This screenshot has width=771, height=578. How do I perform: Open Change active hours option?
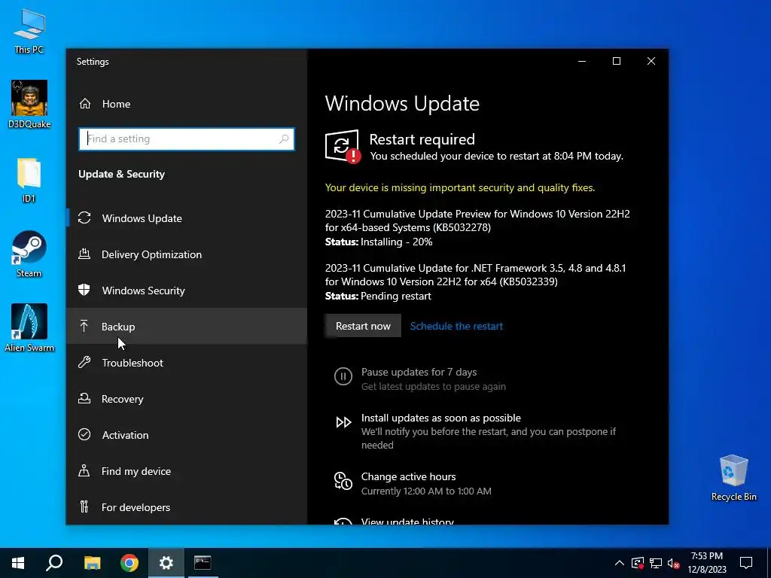(409, 476)
